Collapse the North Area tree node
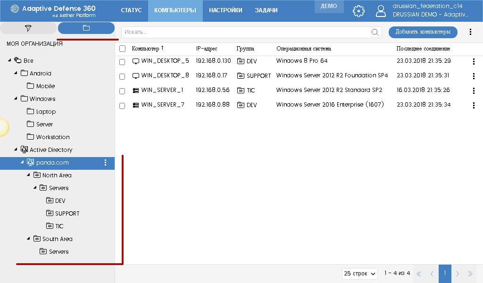 click(28, 175)
